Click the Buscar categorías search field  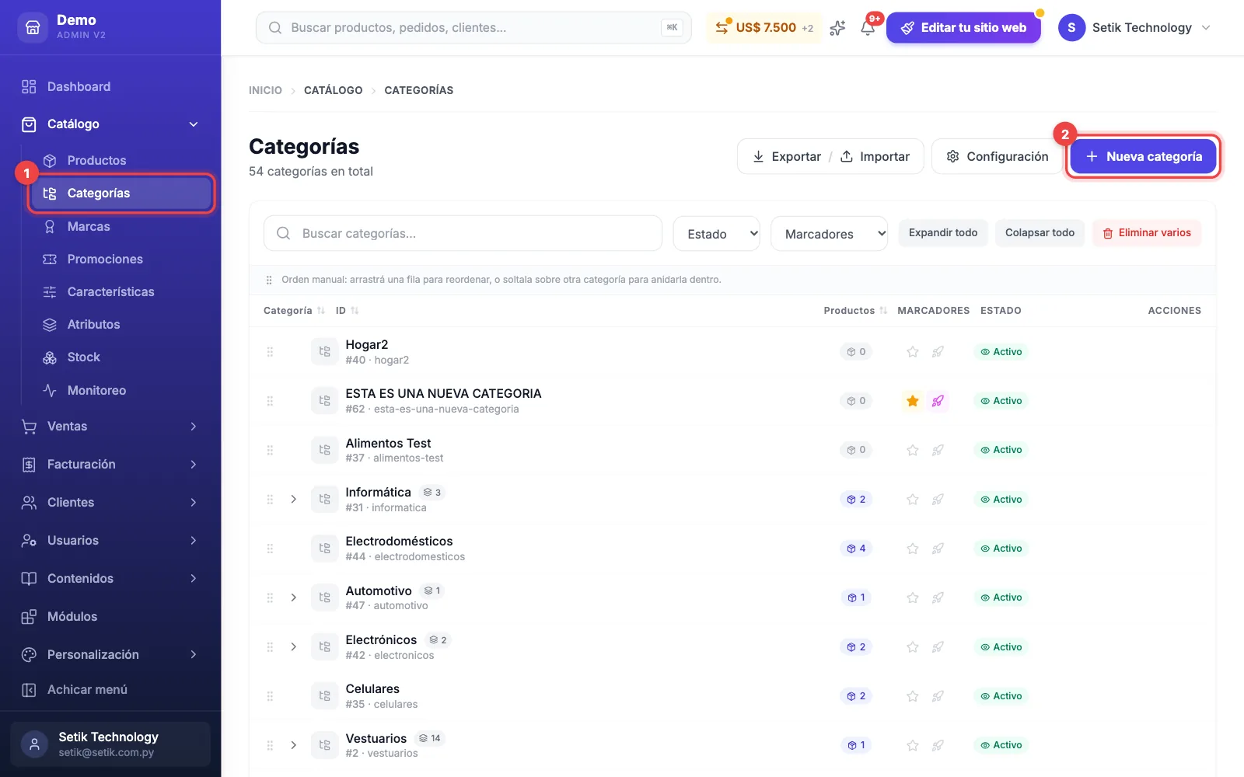pyautogui.click(x=463, y=233)
